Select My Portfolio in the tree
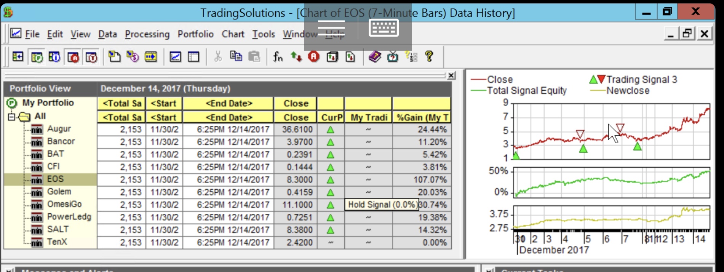 point(48,103)
